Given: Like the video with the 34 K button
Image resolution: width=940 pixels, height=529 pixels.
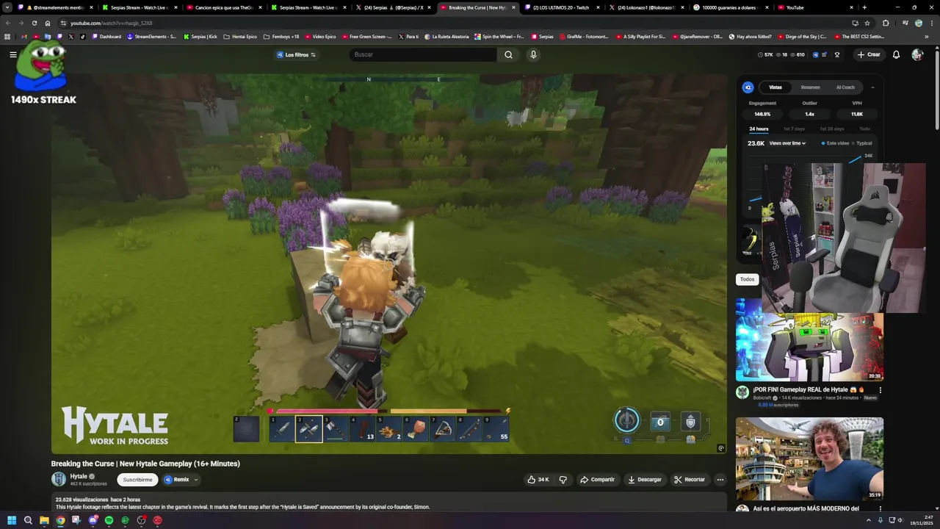Looking at the screenshot, I should click(x=538, y=479).
